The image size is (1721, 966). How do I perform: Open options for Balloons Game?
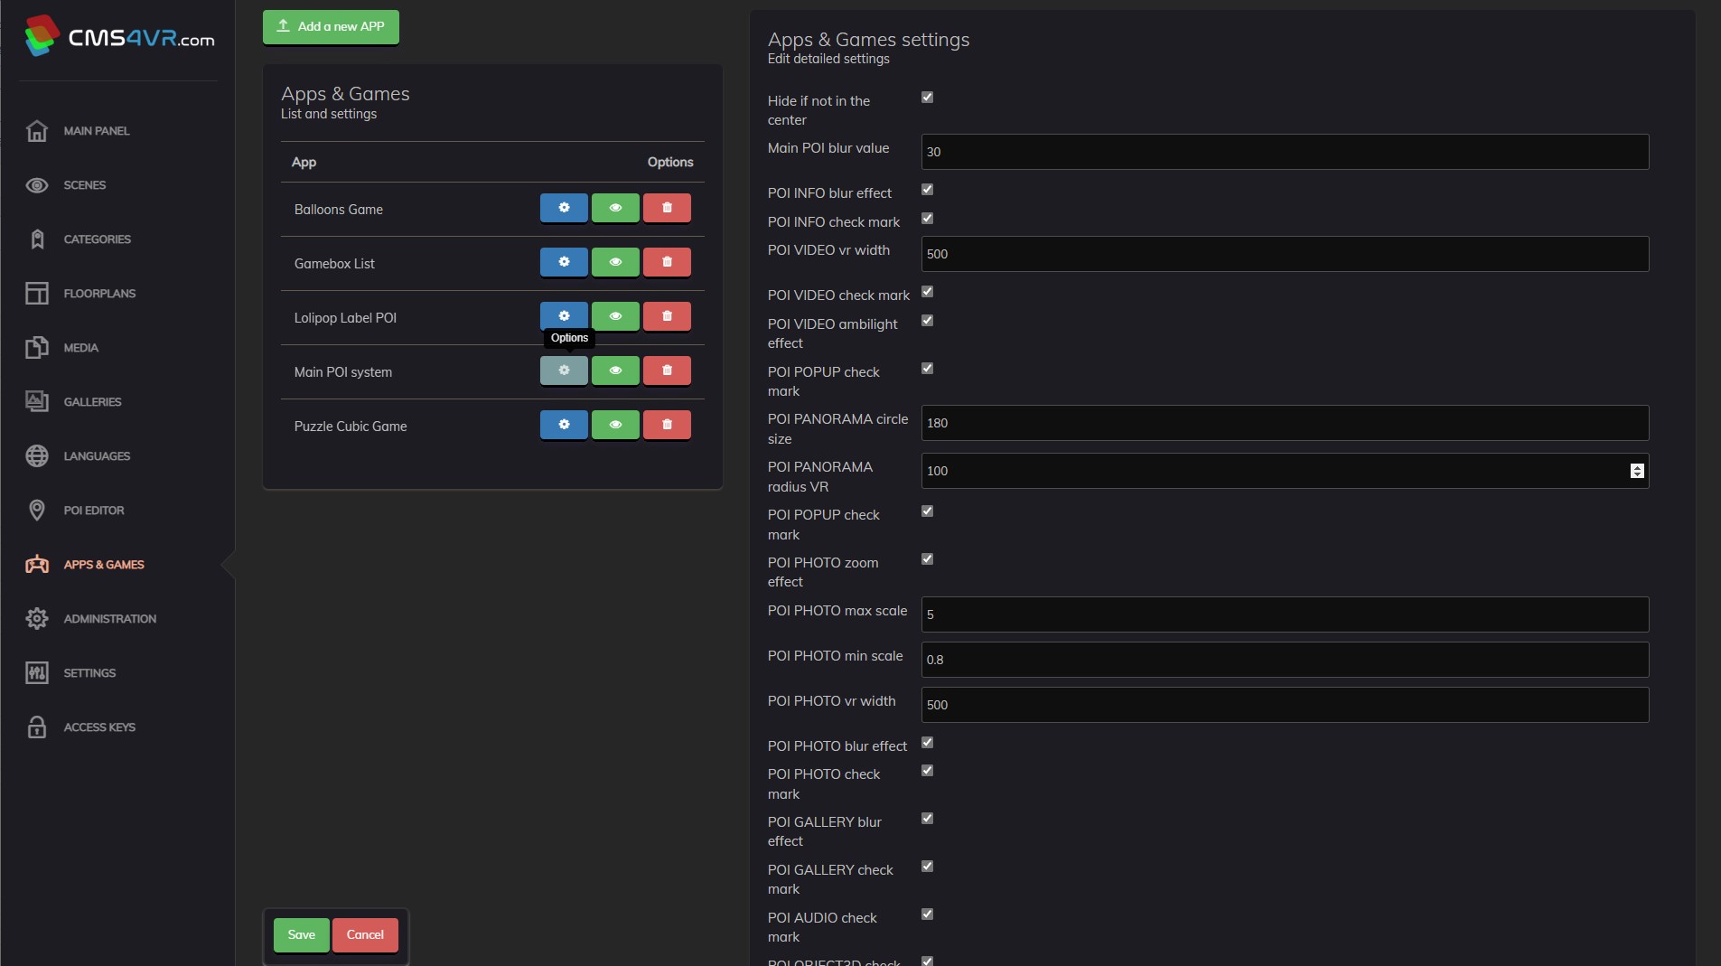[x=564, y=208]
